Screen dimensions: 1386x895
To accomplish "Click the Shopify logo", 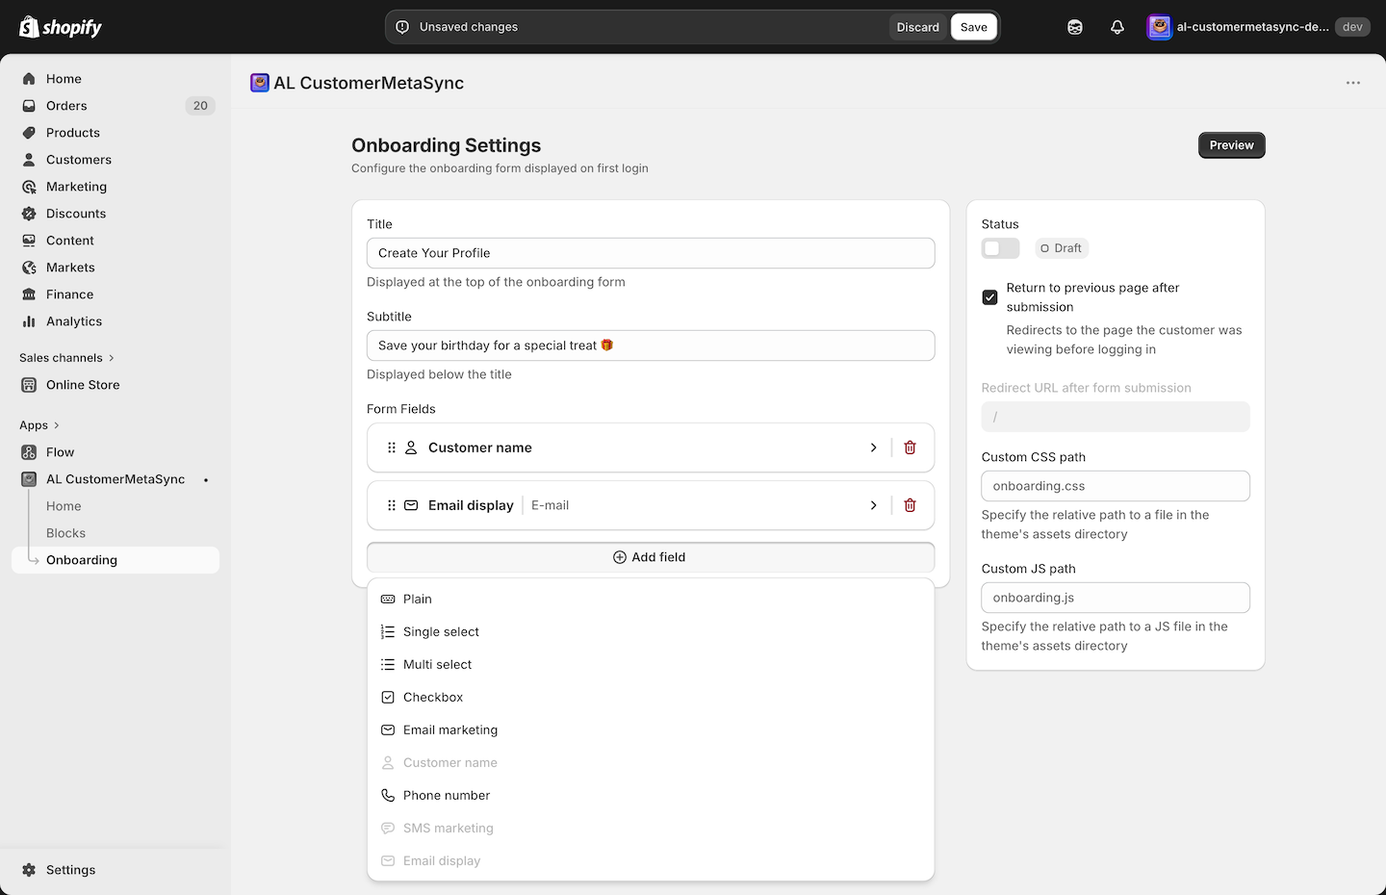I will click(x=61, y=27).
